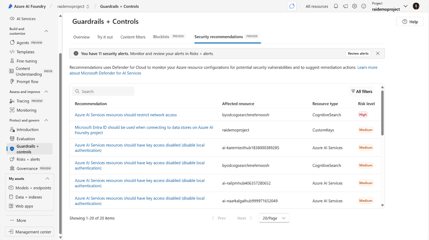Click the Azure AI Foundry logo icon
Viewport: 429px width, 240px height.
(10, 6)
